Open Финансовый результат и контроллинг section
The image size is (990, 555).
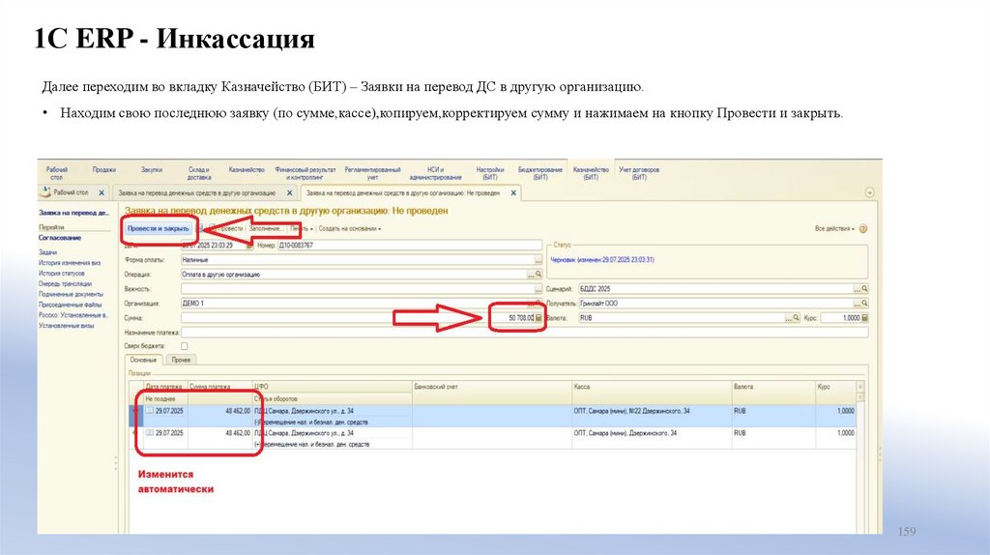pos(306,174)
